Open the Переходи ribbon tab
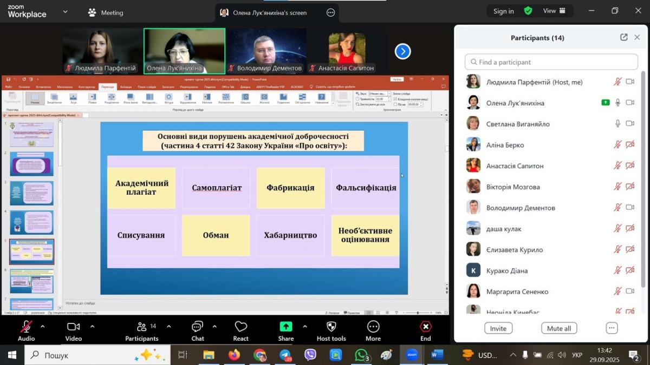 [x=107, y=87]
